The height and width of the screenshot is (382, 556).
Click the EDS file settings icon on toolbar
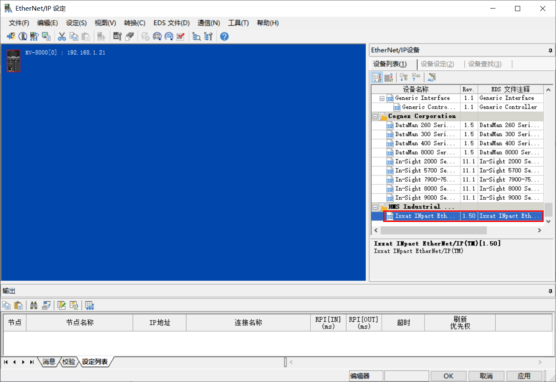pyautogui.click(x=117, y=36)
